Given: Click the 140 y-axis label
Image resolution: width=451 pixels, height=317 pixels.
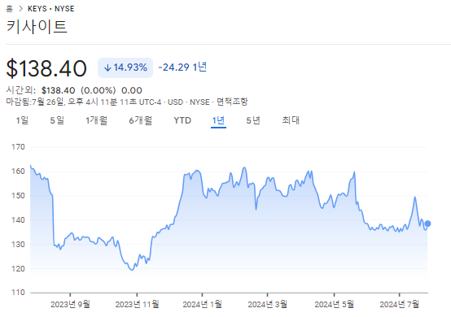Looking at the screenshot, I should pos(18,220).
